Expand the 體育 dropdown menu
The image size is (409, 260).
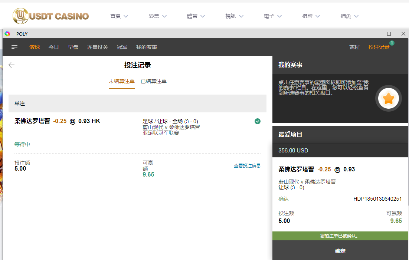[196, 16]
